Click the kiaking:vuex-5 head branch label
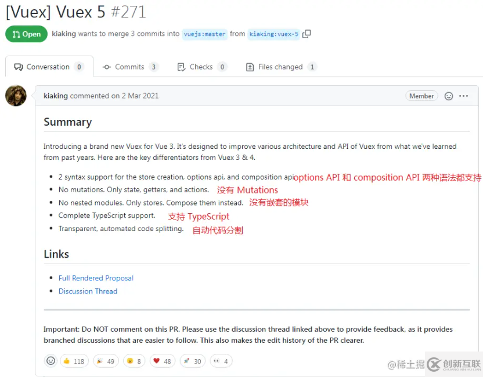483x377 pixels. coord(274,34)
